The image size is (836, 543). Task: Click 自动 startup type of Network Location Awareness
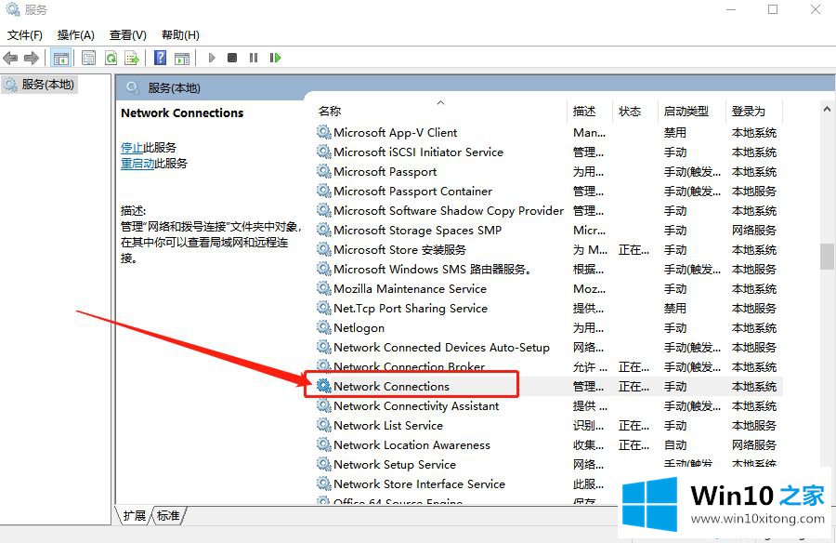pyautogui.click(x=675, y=444)
